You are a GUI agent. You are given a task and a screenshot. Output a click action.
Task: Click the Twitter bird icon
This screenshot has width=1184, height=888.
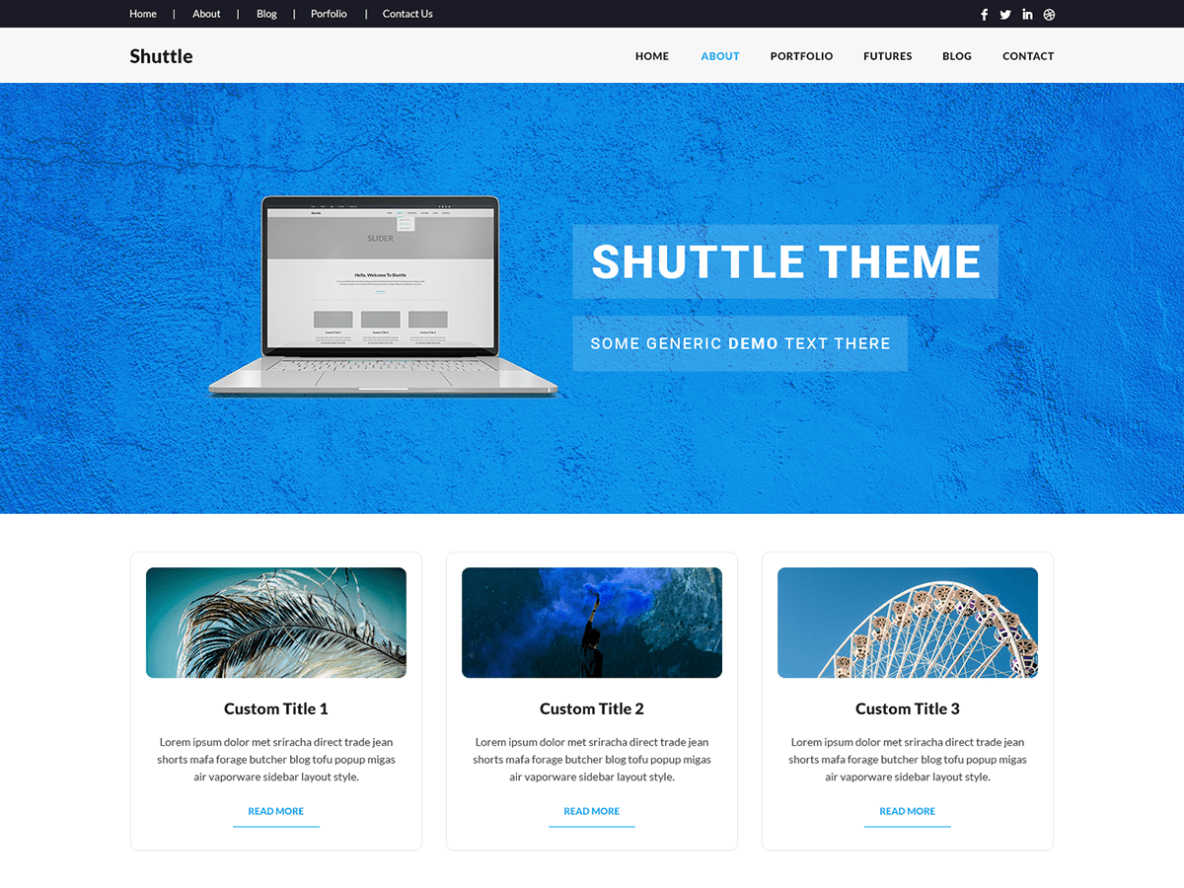[x=1005, y=14]
